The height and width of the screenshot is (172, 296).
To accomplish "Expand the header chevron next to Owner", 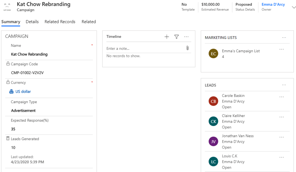I will (293, 7).
